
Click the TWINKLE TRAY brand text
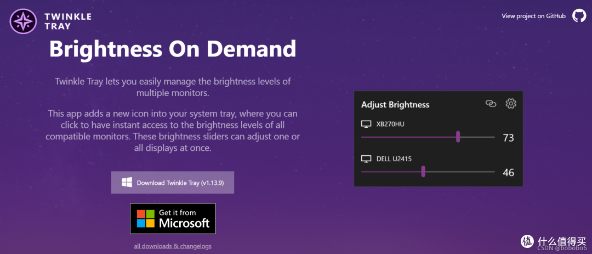(69, 21)
